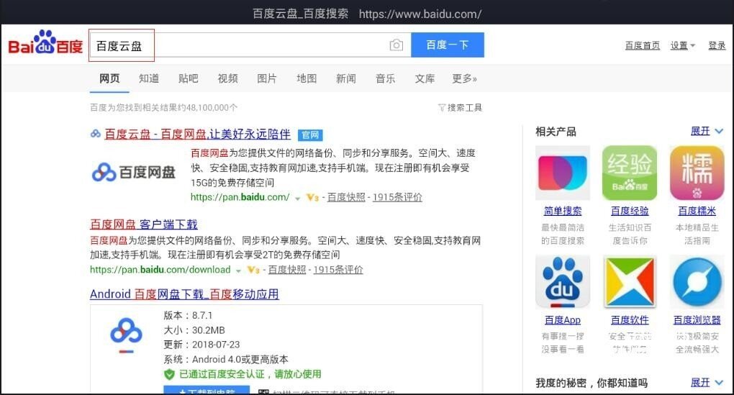This screenshot has width=734, height=395.
Task: Click the 百度糯米 text link
Action: (697, 211)
